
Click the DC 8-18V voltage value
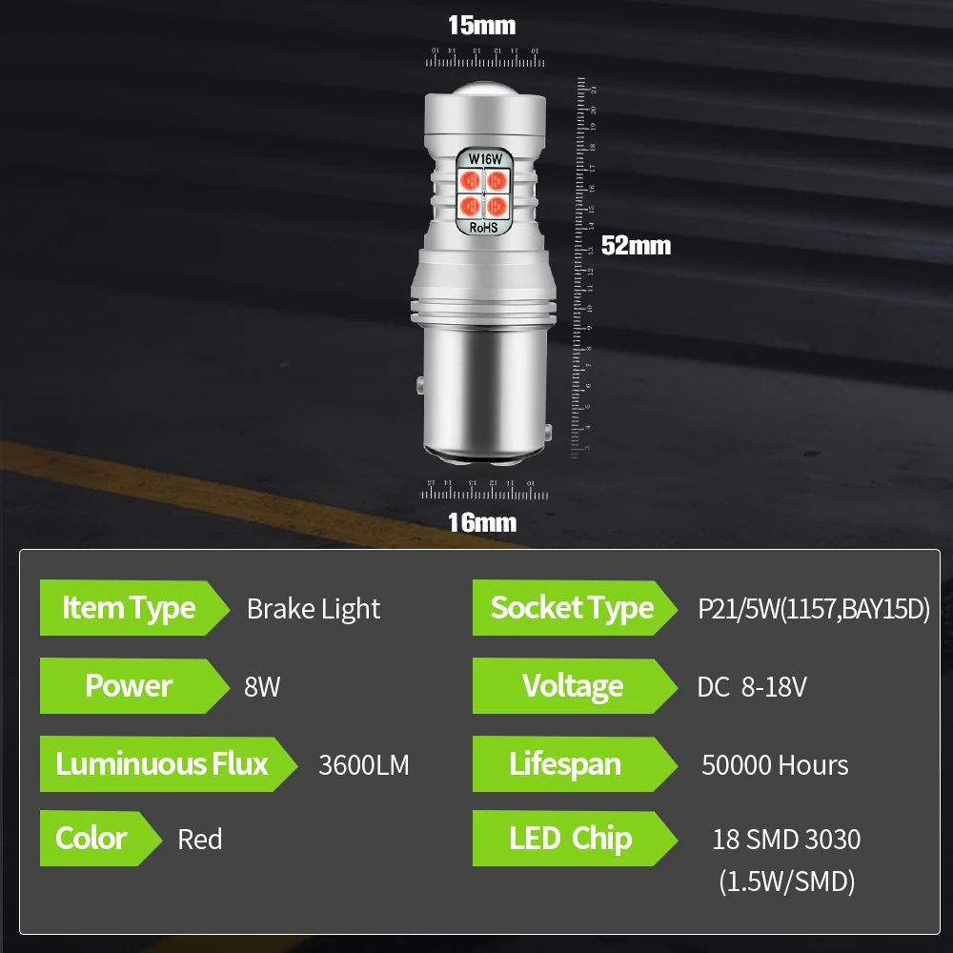[752, 687]
